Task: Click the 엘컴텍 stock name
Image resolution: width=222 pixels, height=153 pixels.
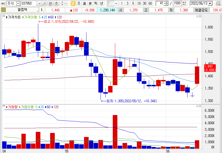Action: click(22, 10)
